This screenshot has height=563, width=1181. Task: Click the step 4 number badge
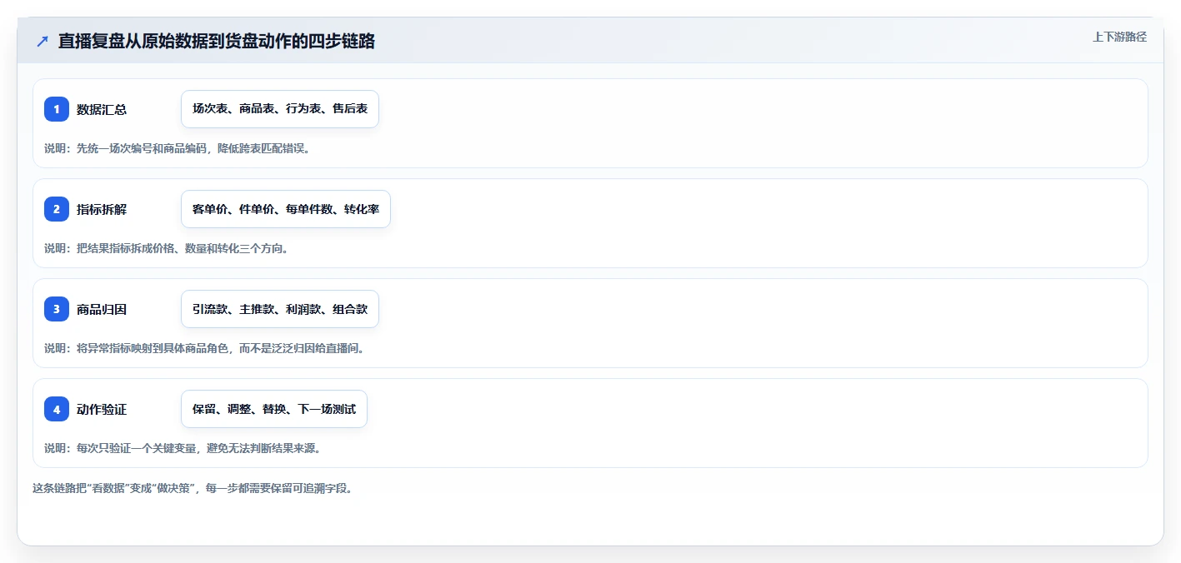[x=57, y=409]
